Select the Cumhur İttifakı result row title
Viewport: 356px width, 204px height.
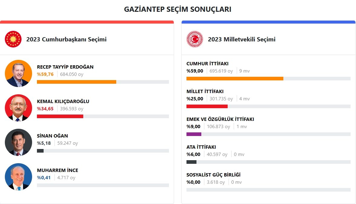pos(207,64)
